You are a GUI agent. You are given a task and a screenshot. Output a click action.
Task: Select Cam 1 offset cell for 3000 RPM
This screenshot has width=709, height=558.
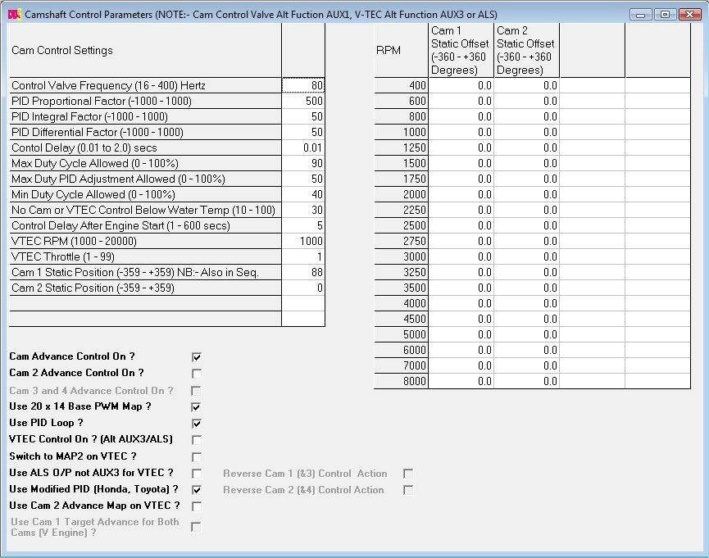[x=461, y=256]
